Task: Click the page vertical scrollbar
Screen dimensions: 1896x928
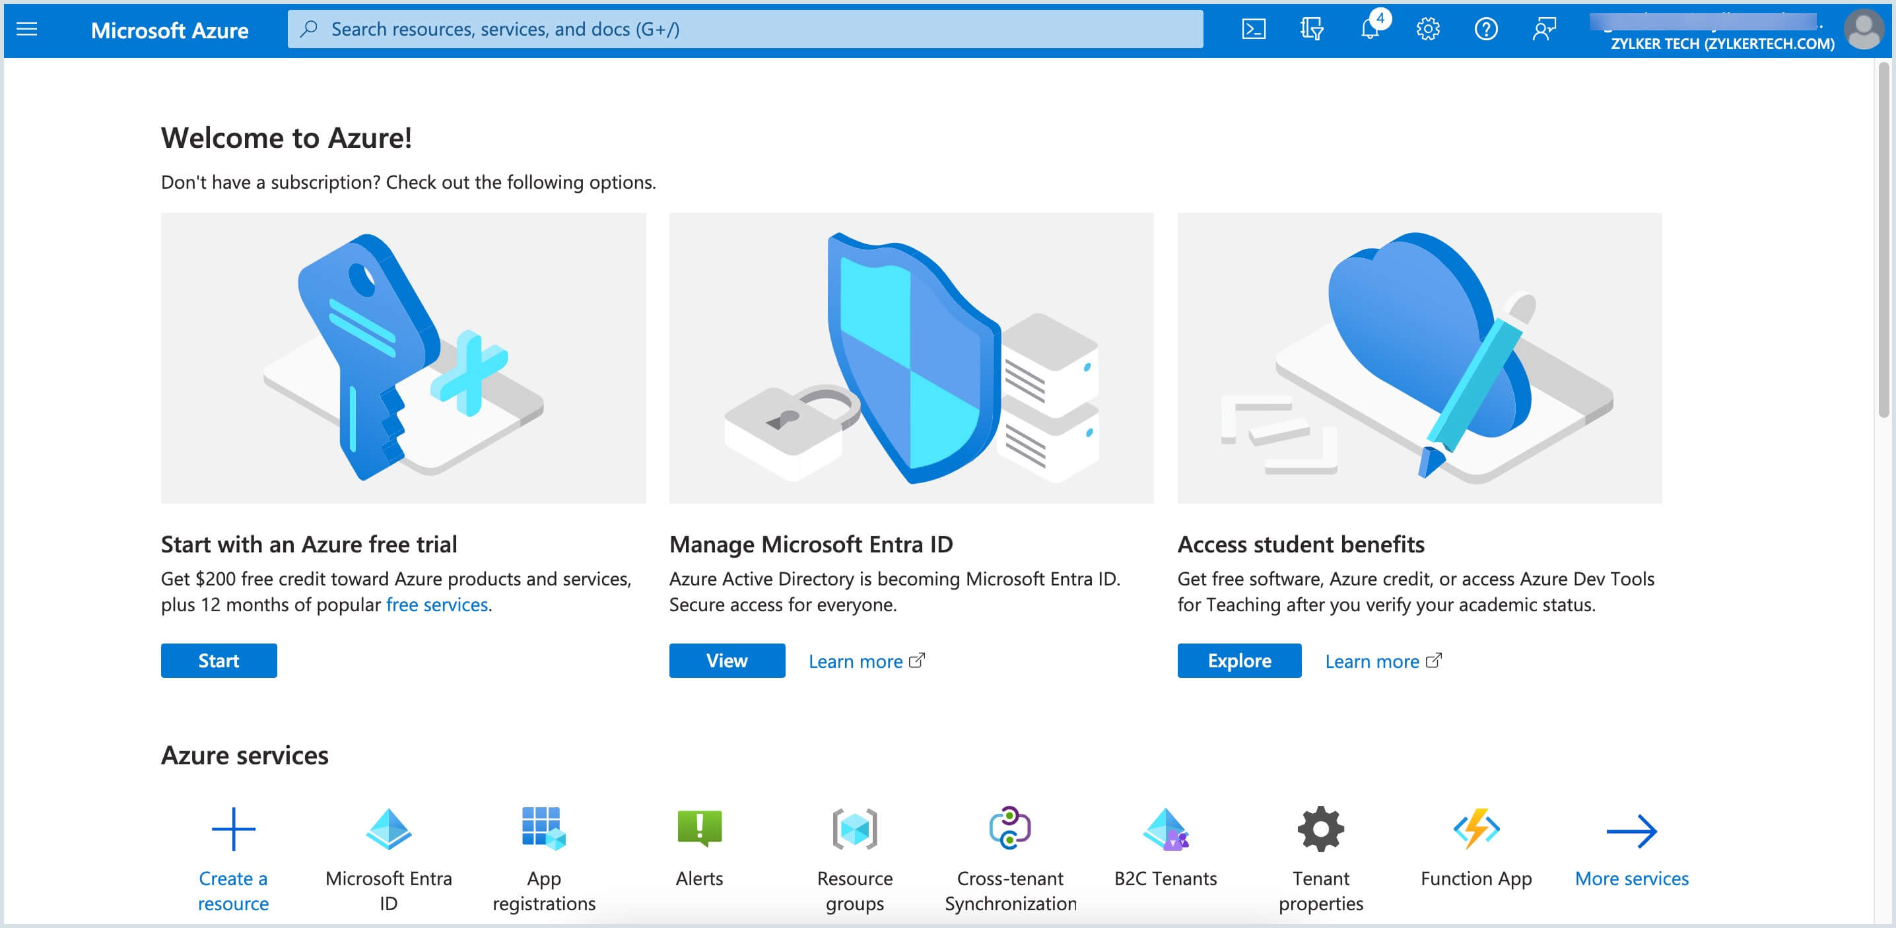Action: coord(1883,241)
